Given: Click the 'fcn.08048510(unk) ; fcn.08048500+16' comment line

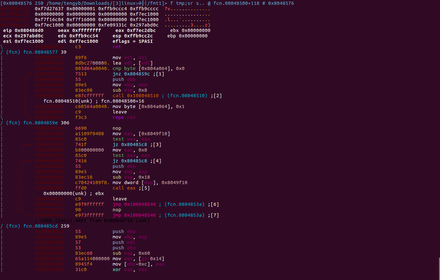Looking at the screenshot, I should click(x=94, y=101).
